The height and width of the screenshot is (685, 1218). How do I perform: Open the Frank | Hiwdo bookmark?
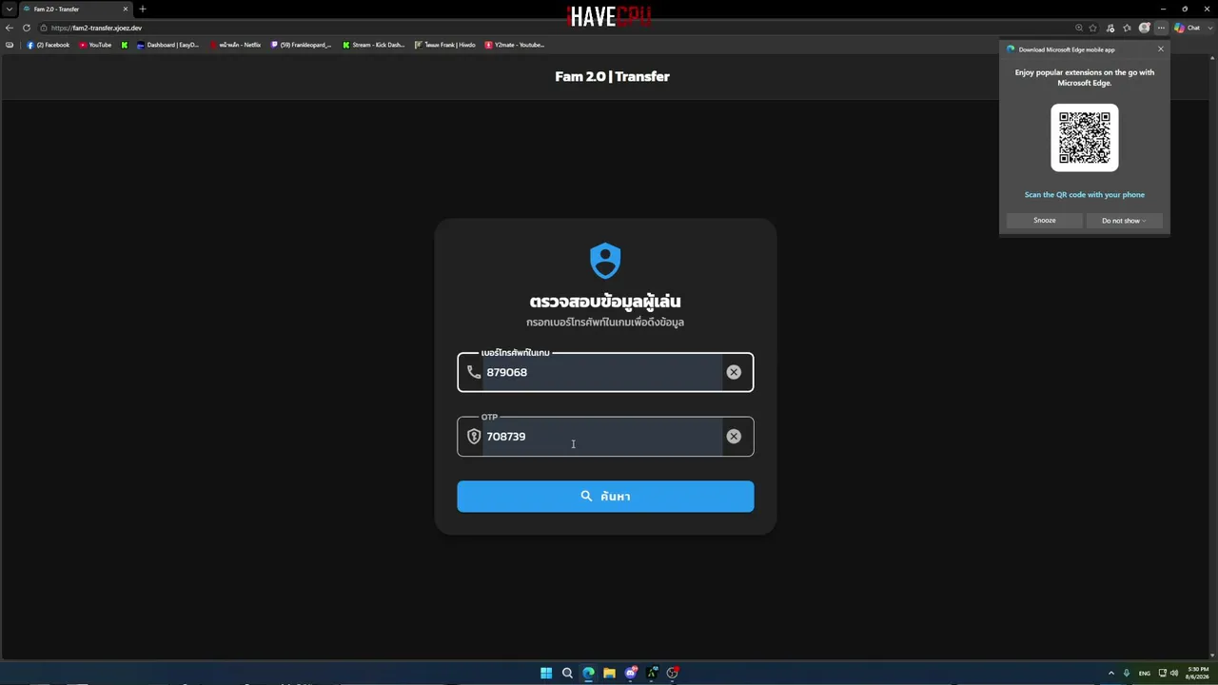click(x=445, y=45)
